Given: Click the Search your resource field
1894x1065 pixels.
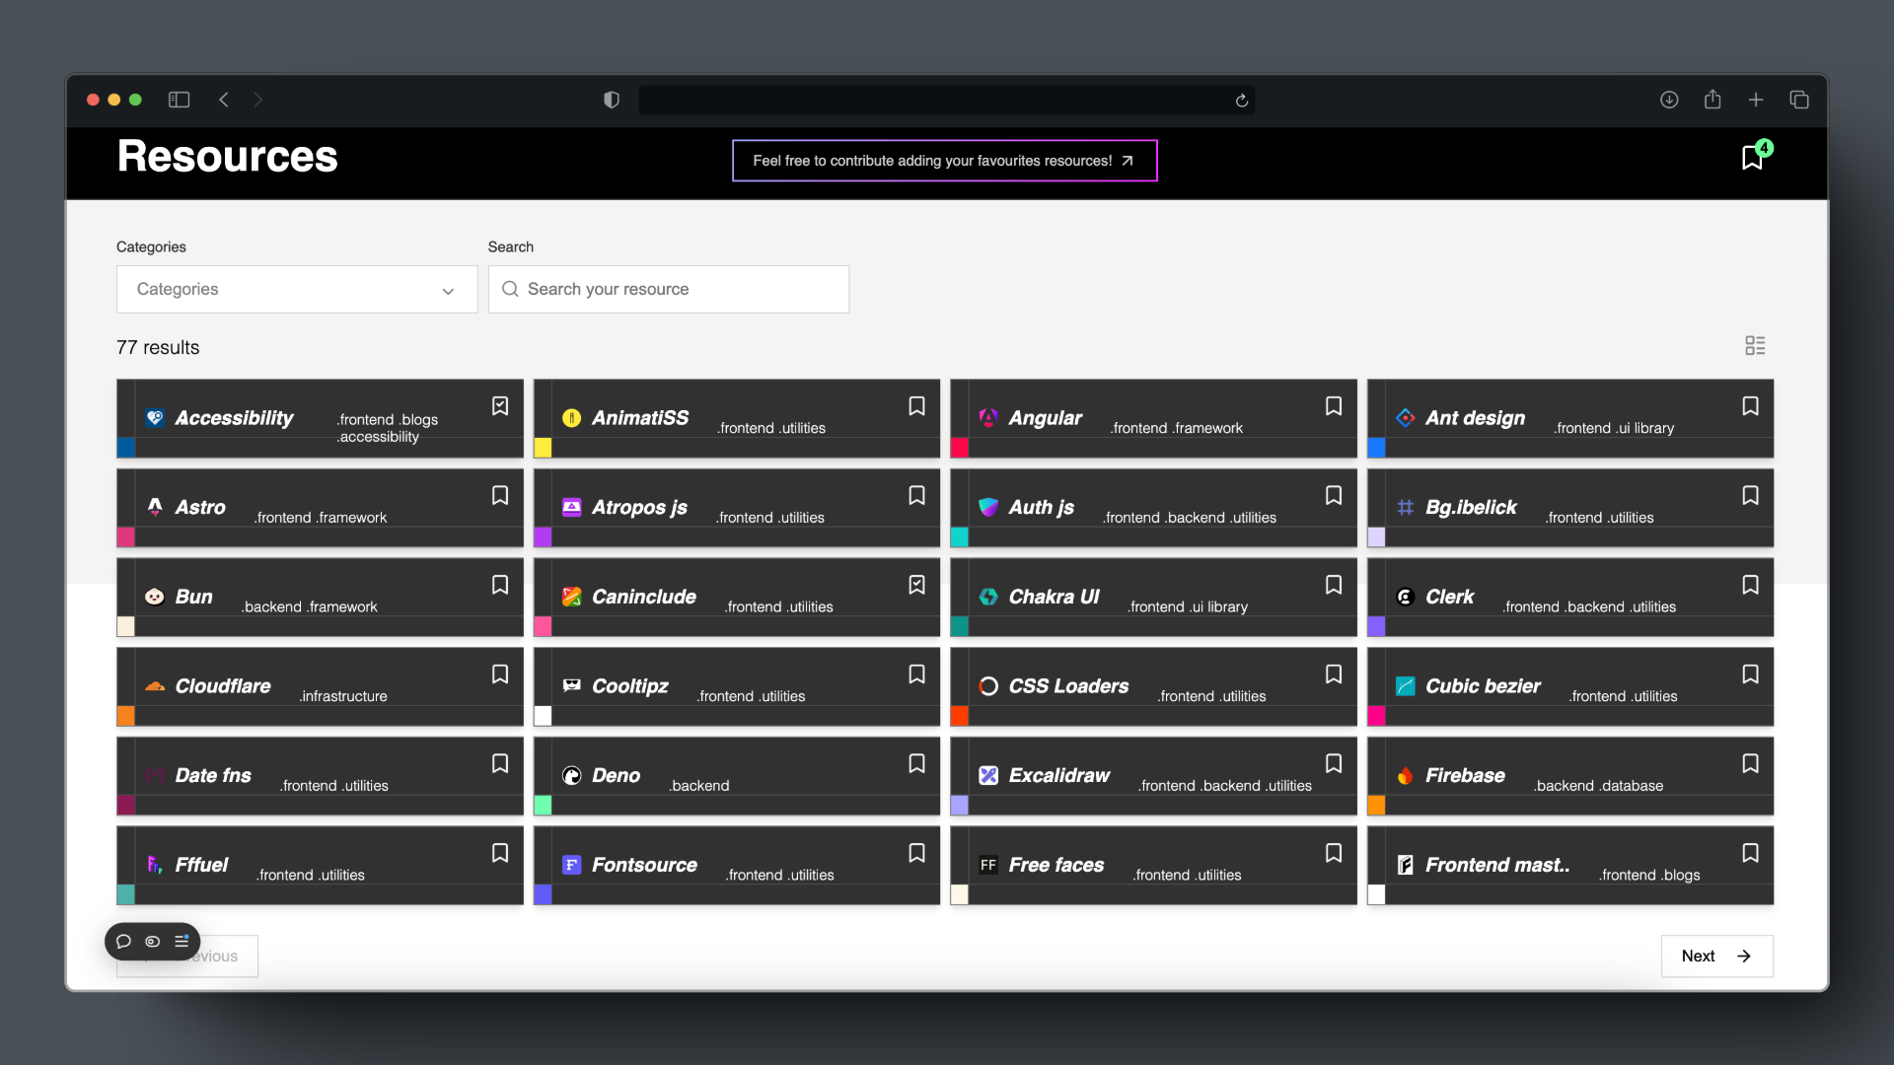Looking at the screenshot, I should (x=669, y=289).
